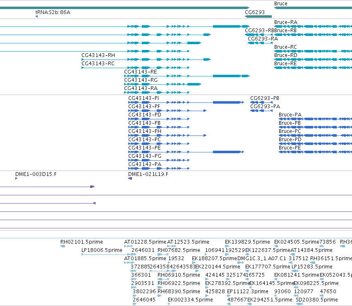Select the CG43143-RA transcript label
Screen dimensions: 352x306
coord(141,88)
